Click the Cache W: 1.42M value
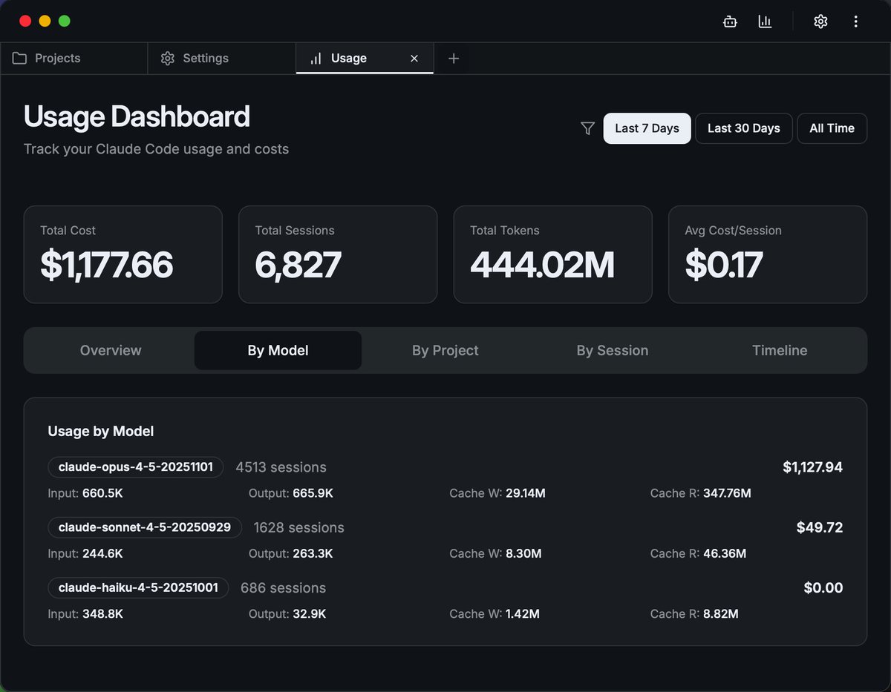891x692 pixels. click(495, 613)
